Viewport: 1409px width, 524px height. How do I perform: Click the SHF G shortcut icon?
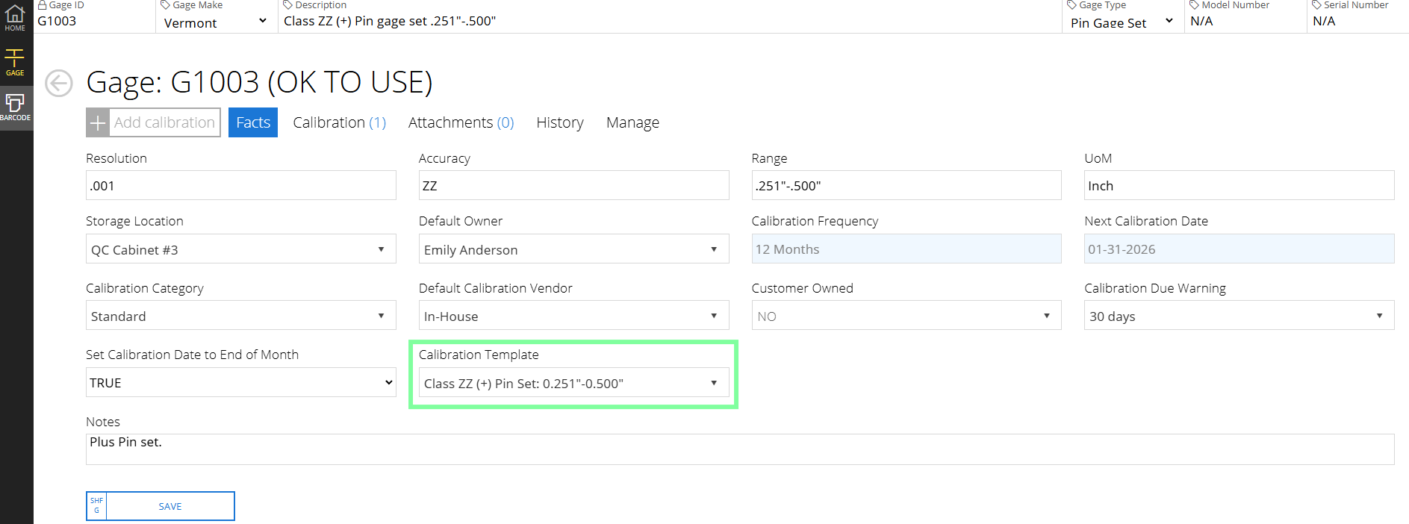point(97,506)
